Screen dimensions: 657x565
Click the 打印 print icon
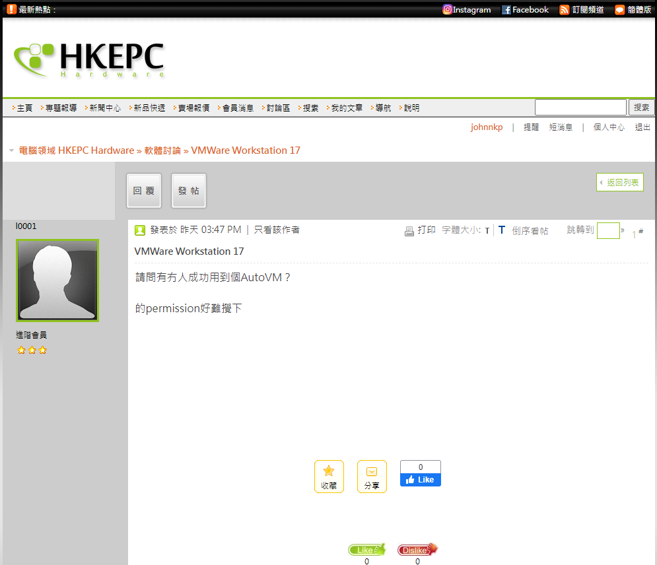[409, 230]
